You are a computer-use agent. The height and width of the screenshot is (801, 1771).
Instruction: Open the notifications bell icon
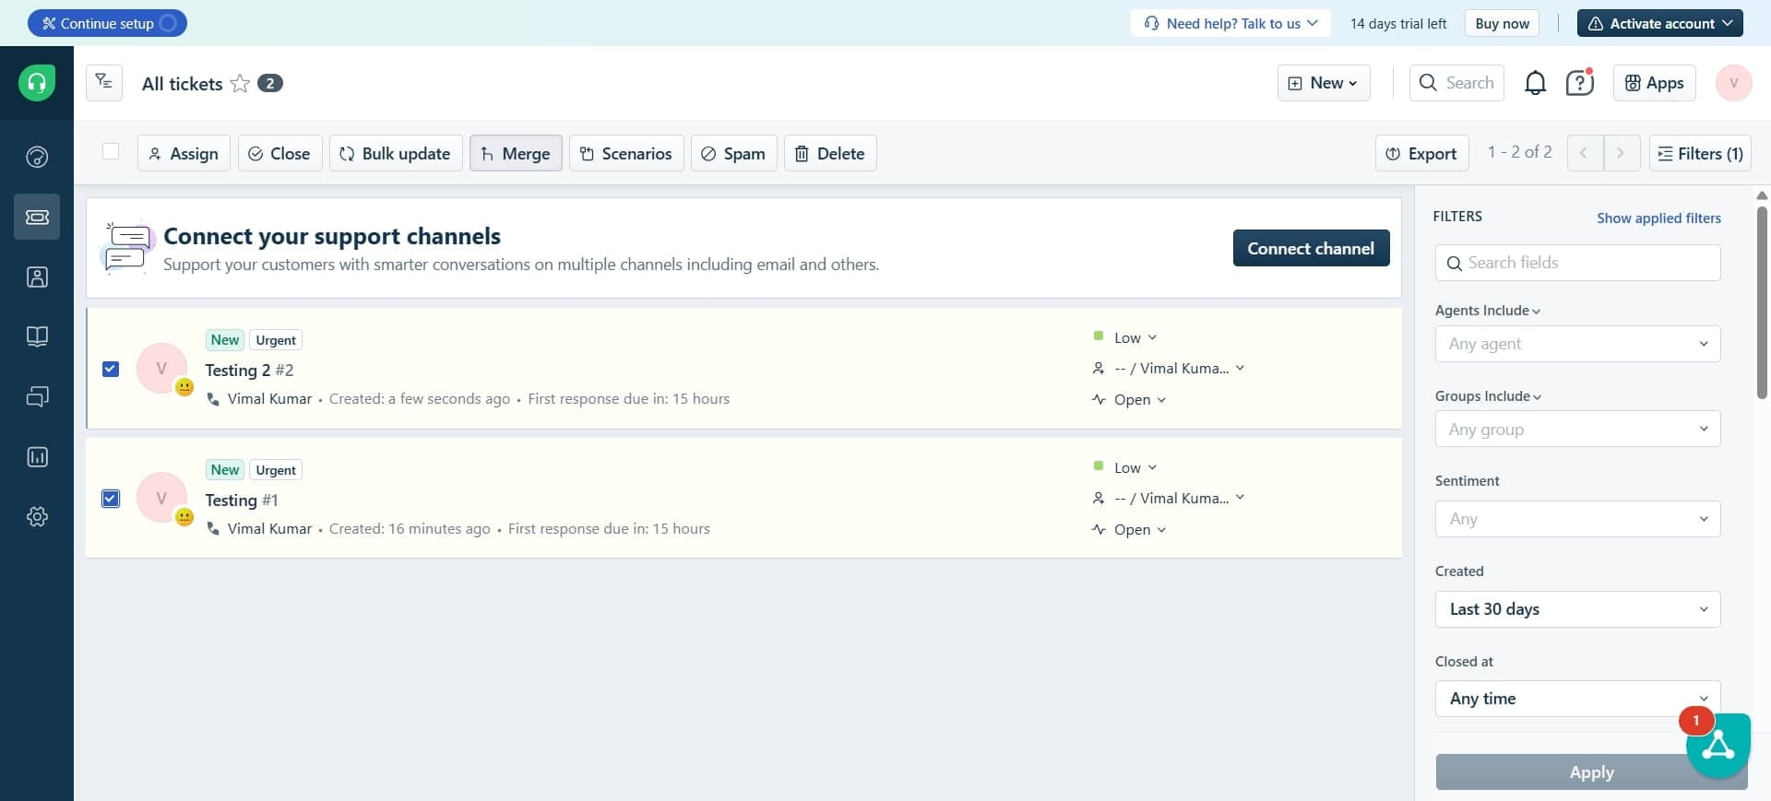(x=1535, y=83)
